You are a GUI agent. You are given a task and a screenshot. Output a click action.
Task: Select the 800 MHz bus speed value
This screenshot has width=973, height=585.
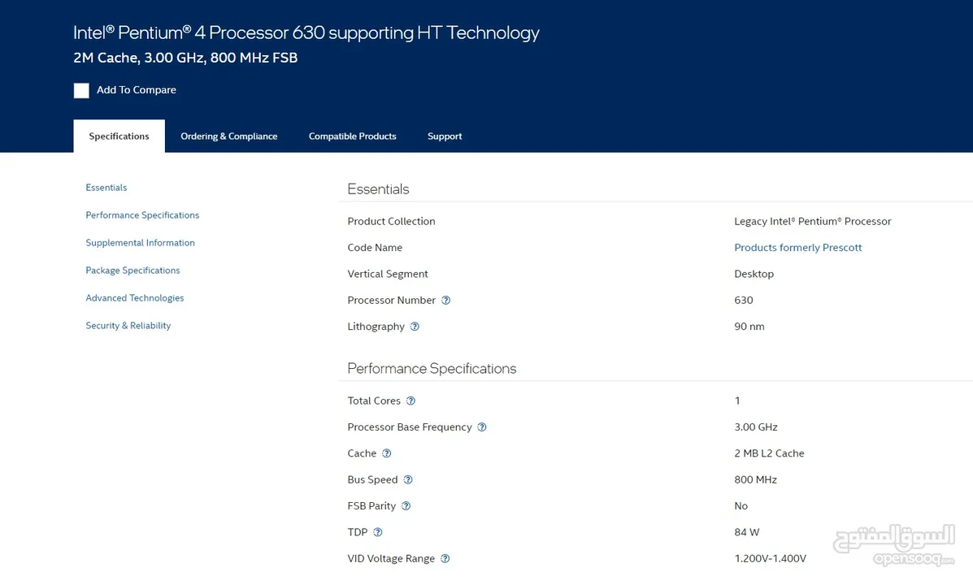(x=755, y=479)
